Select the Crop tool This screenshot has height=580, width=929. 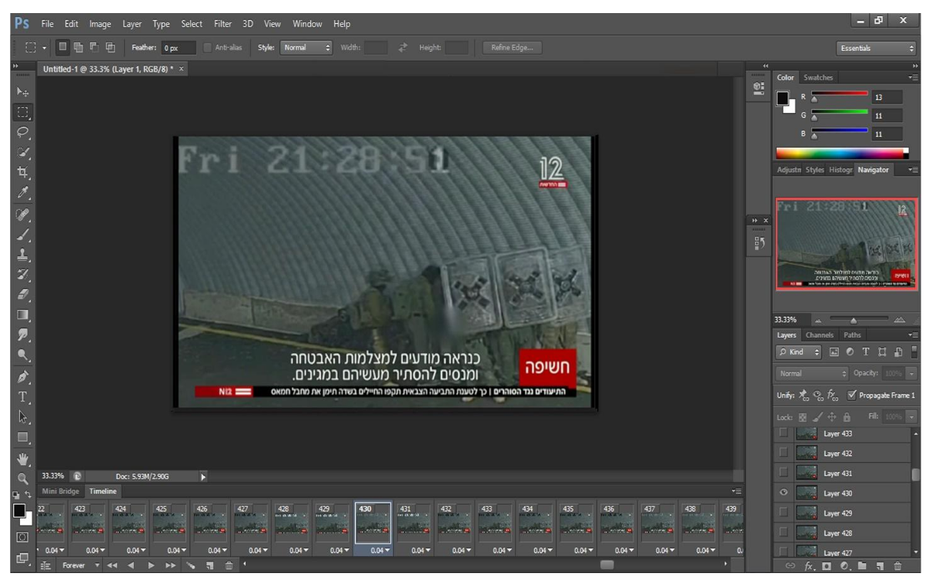pyautogui.click(x=22, y=172)
